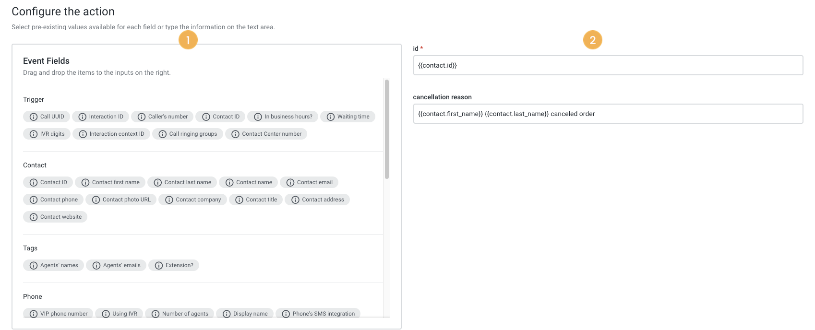Click the Contact title info icon

pos(239,200)
